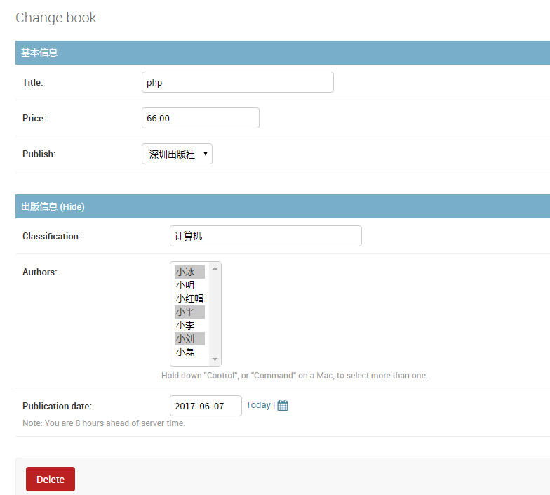Focus the Title field containing php

click(x=237, y=83)
